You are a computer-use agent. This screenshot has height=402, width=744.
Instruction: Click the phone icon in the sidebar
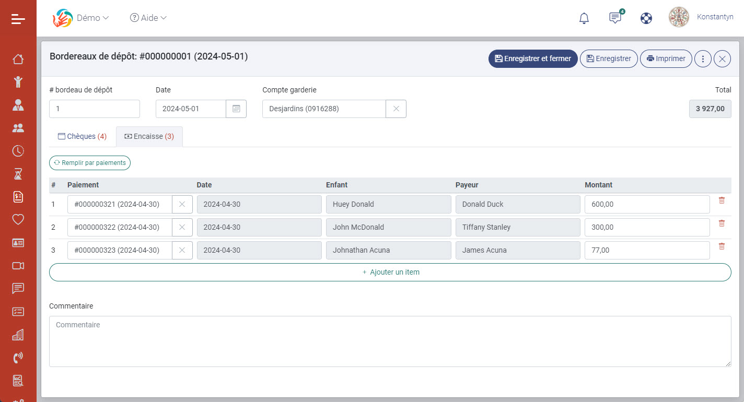point(18,358)
